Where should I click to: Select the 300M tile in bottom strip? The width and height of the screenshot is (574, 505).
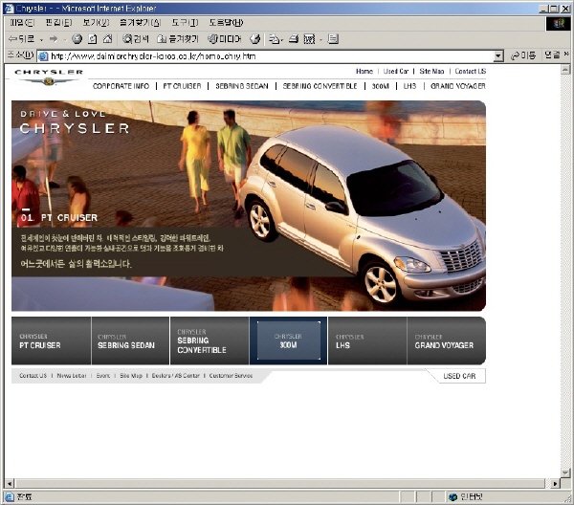point(288,341)
